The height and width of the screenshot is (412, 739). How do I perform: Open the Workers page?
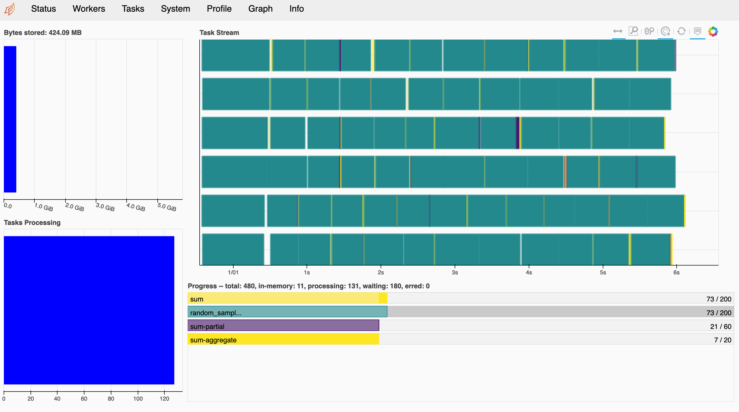click(89, 9)
